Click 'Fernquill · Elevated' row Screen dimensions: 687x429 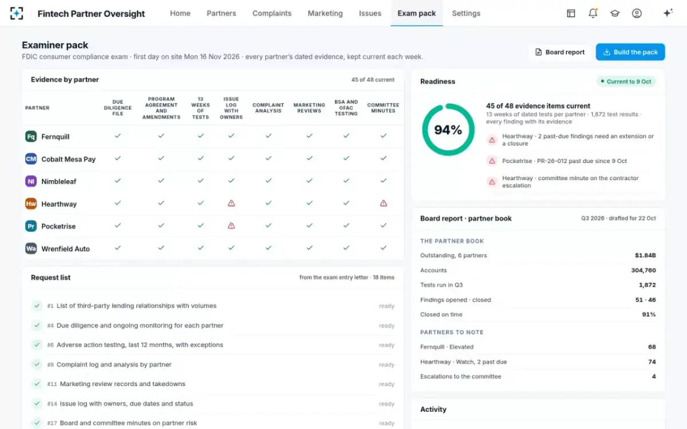pos(538,347)
